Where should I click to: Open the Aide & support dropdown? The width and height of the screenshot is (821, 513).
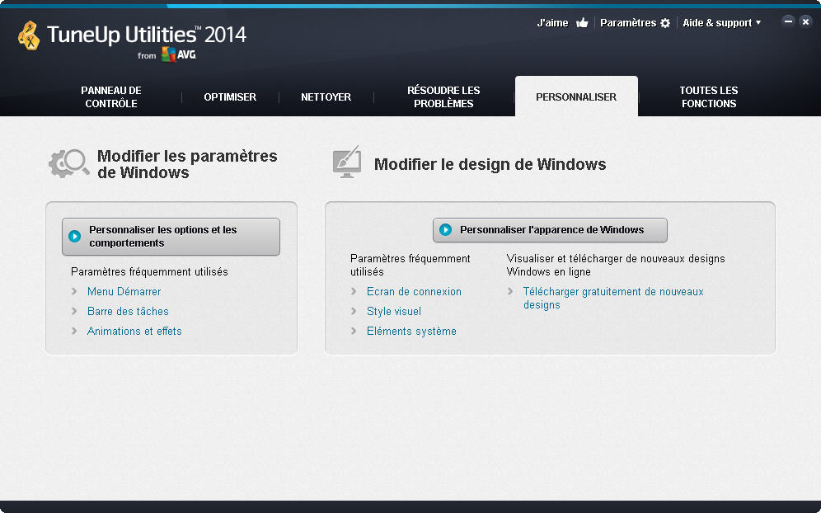click(721, 23)
